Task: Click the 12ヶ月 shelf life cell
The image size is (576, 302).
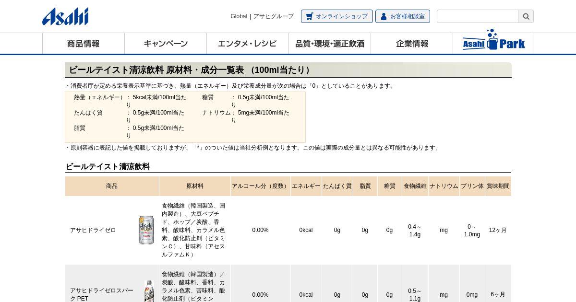Action: click(498, 230)
